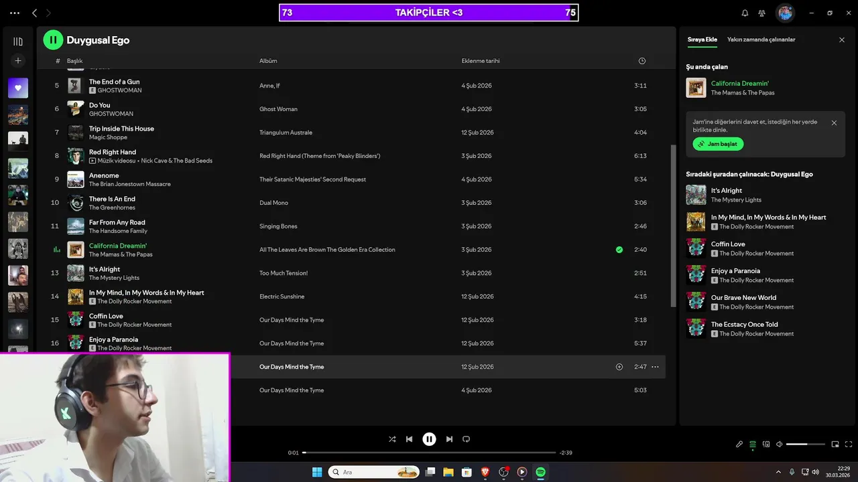Image resolution: width=858 pixels, height=482 pixels.
Task: Open OBS Studio from taskbar
Action: 503,472
